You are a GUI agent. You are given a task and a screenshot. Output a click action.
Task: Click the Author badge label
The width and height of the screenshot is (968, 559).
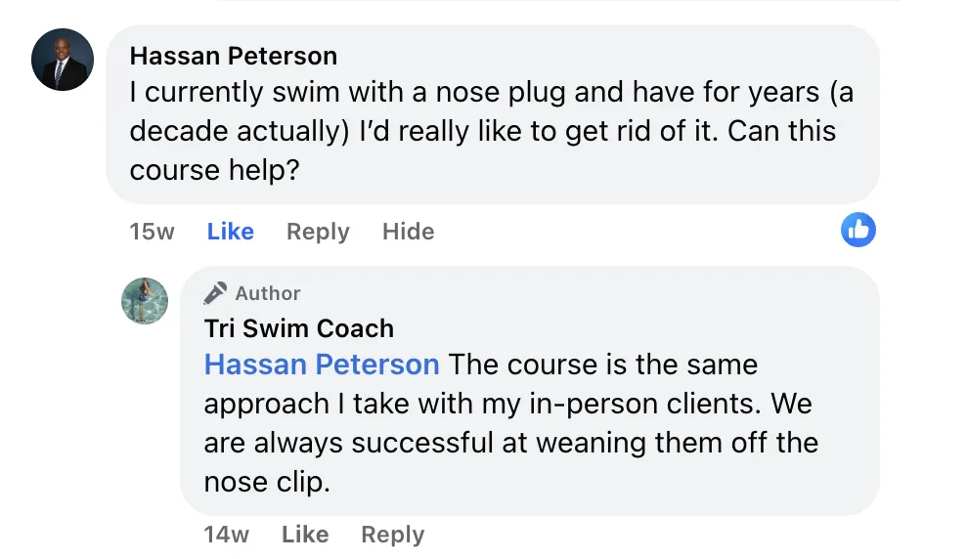[268, 293]
